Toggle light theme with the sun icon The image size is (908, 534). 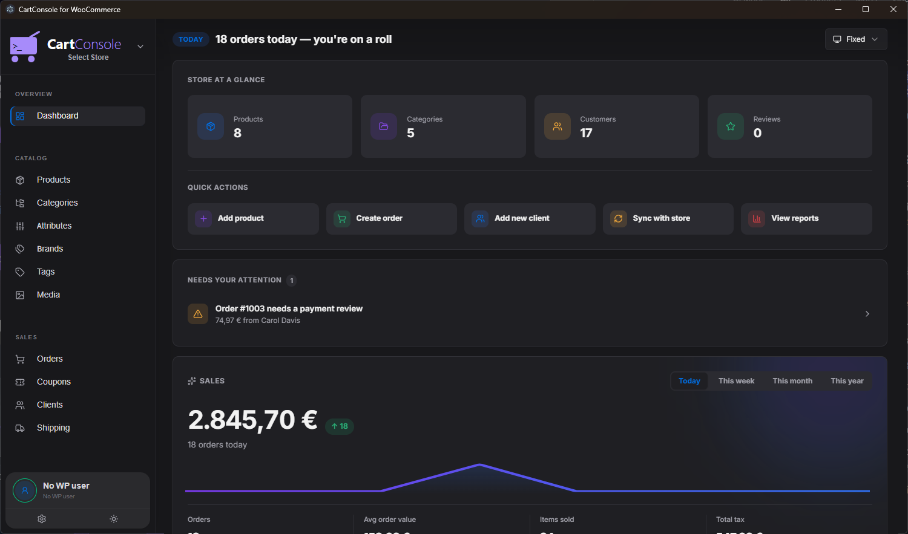click(114, 519)
